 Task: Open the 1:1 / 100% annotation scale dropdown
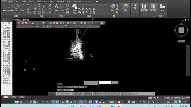(111, 102)
